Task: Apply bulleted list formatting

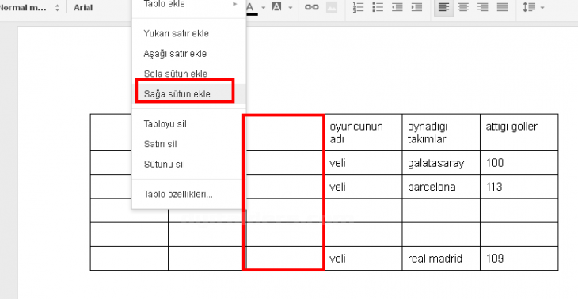Action: click(x=378, y=7)
